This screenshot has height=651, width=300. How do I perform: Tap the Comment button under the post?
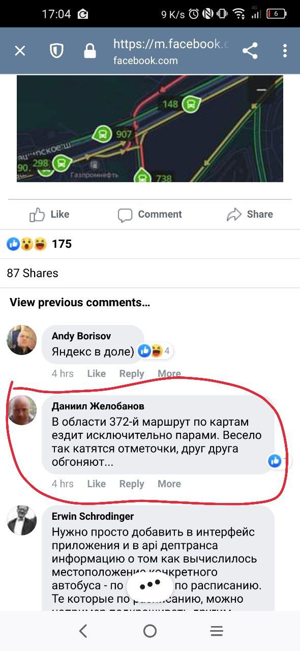[150, 215]
